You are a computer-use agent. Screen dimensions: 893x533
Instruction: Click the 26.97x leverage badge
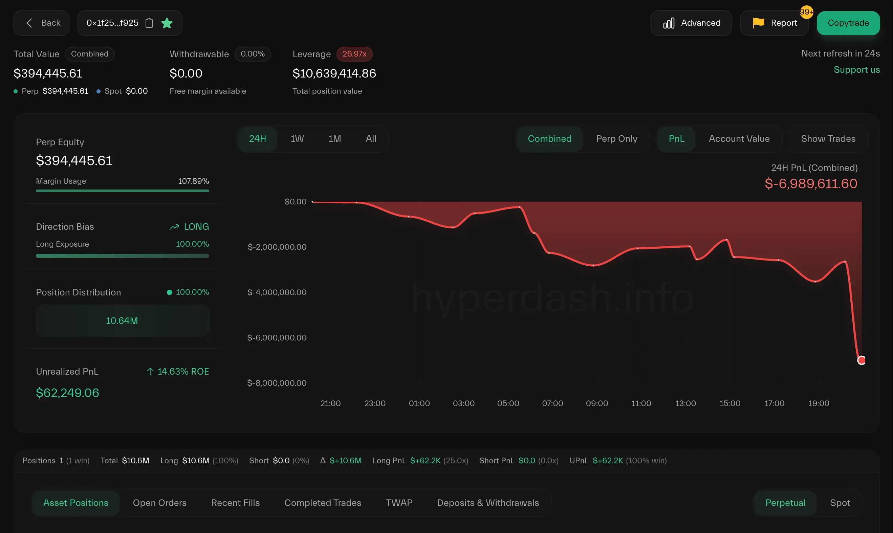[354, 54]
